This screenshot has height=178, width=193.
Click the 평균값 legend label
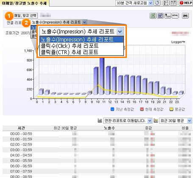tap(180, 109)
